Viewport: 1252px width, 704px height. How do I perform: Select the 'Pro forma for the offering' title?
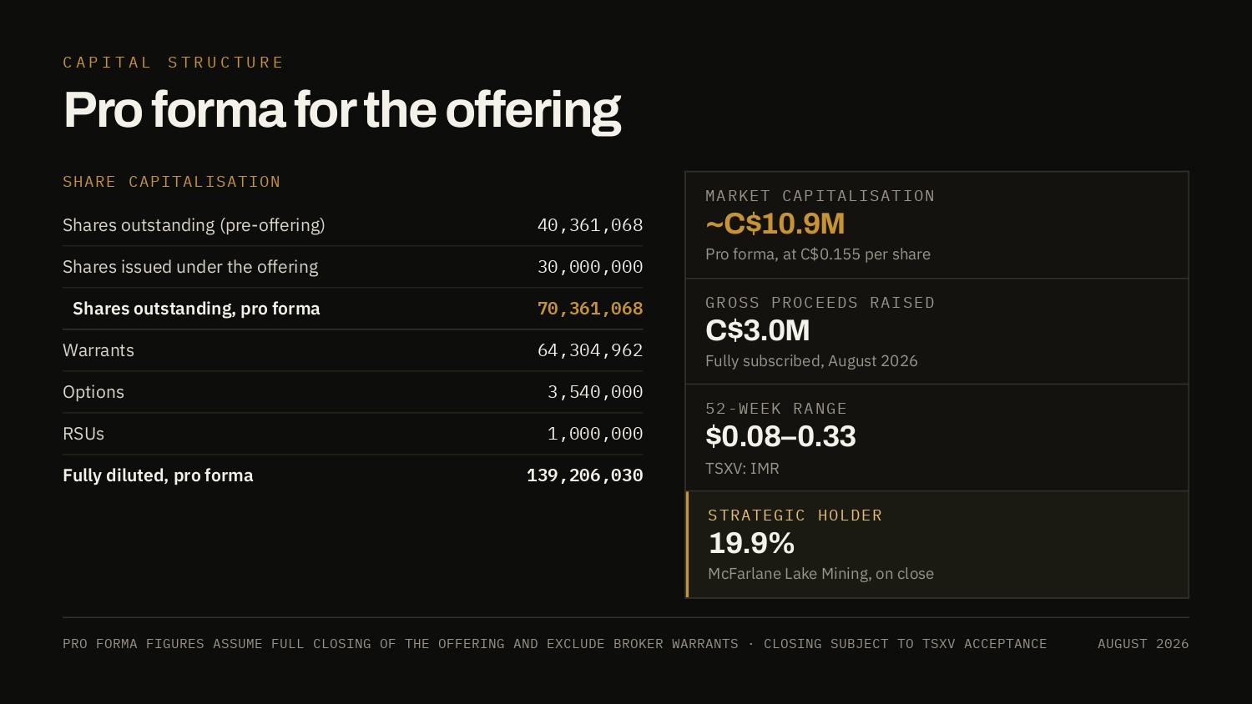click(342, 110)
